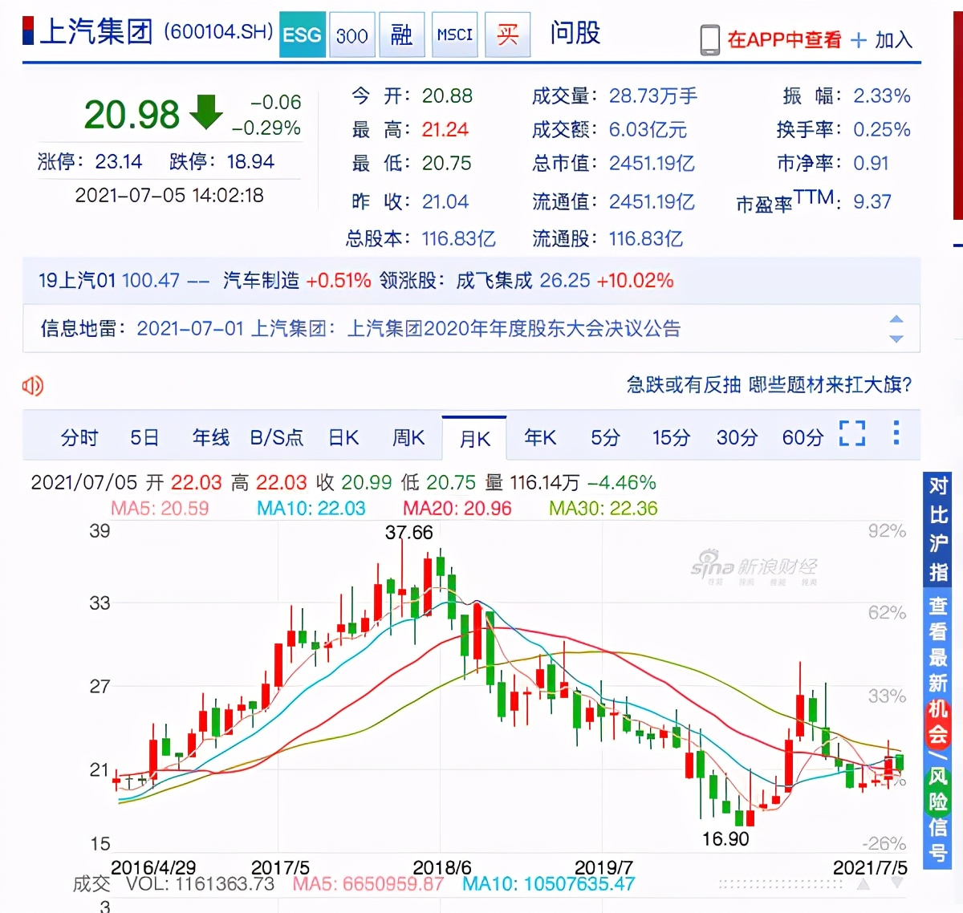Click the 对比沪指 side button
Viewport: 963px width, 913px height.
point(938,529)
